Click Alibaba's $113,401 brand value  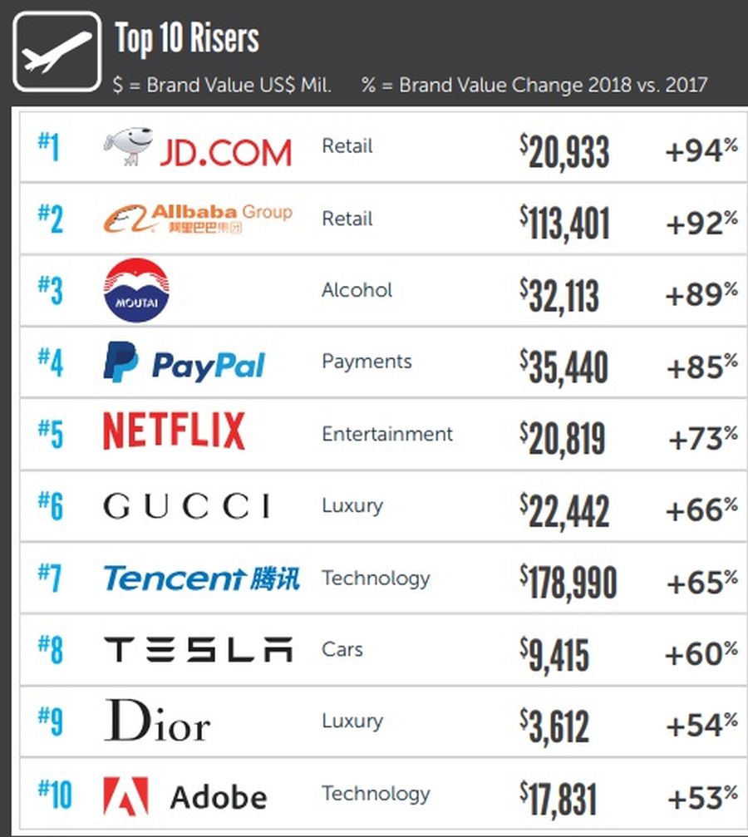coord(565,222)
